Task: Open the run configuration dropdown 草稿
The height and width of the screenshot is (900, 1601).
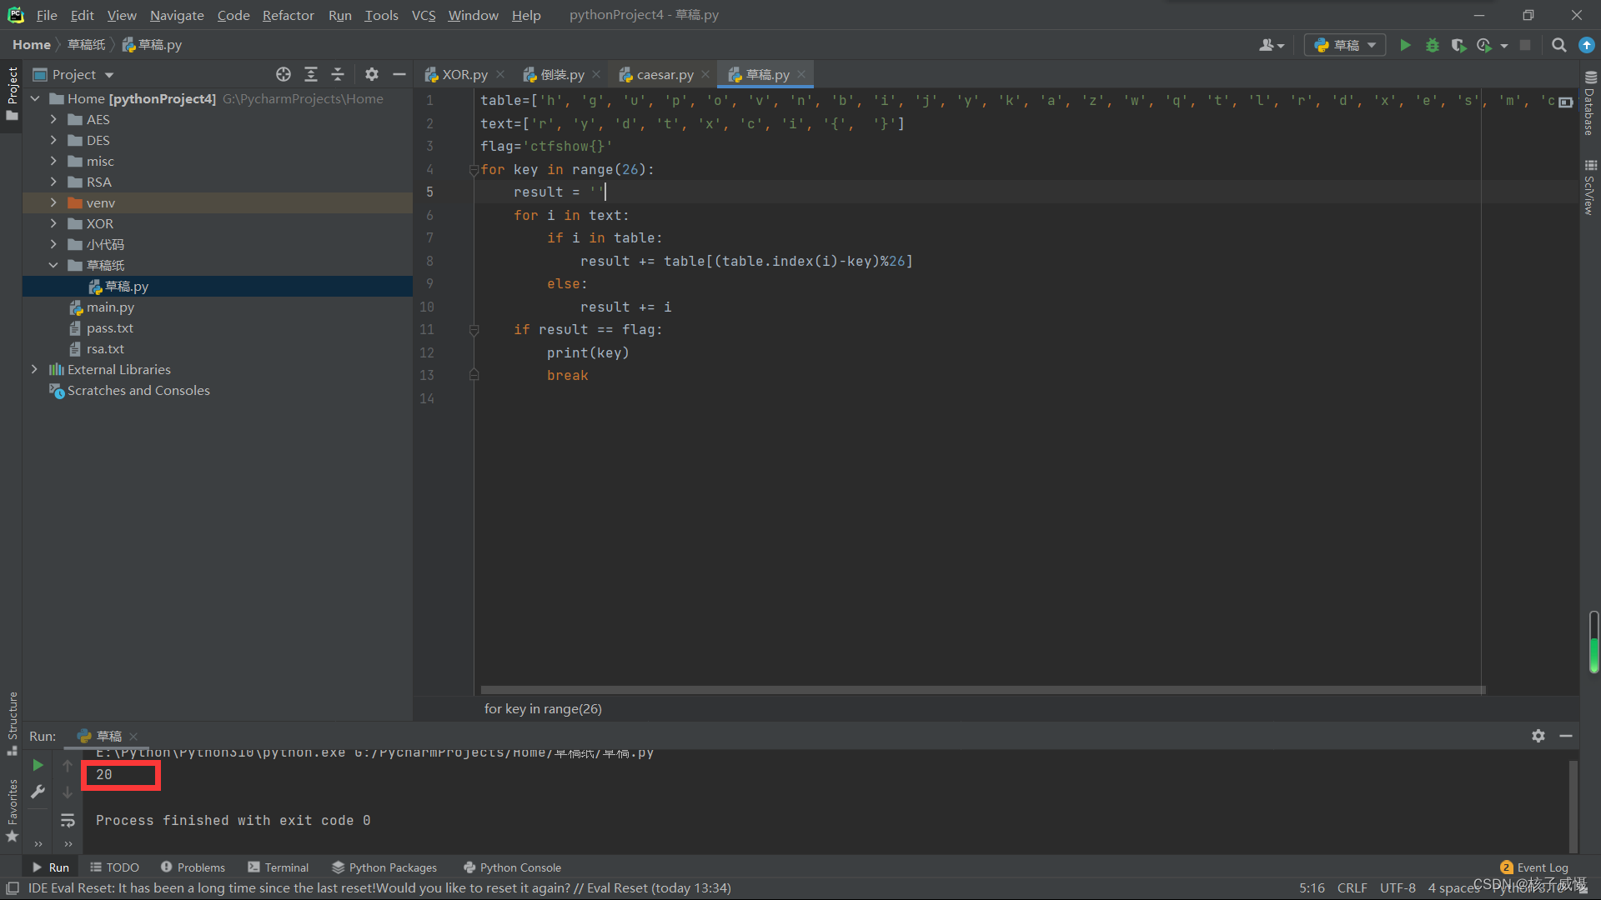Action: (x=1345, y=45)
